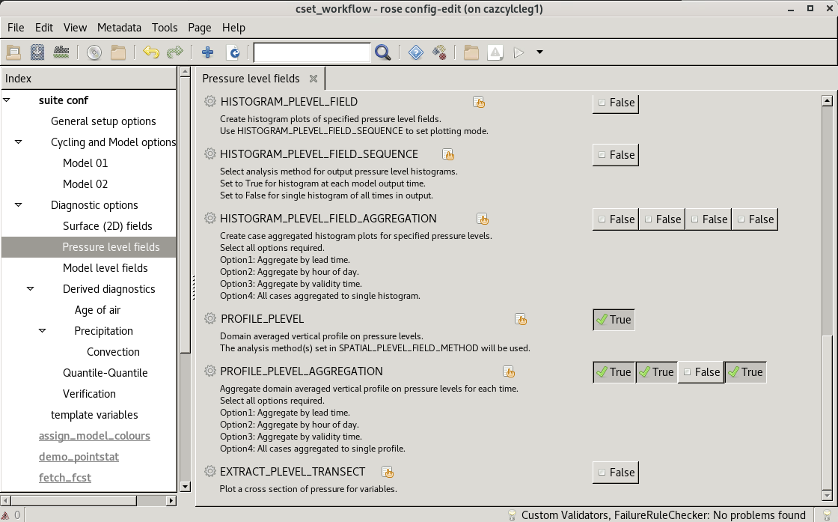This screenshot has height=522, width=838.
Task: Open the File menu
Action: 16,27
